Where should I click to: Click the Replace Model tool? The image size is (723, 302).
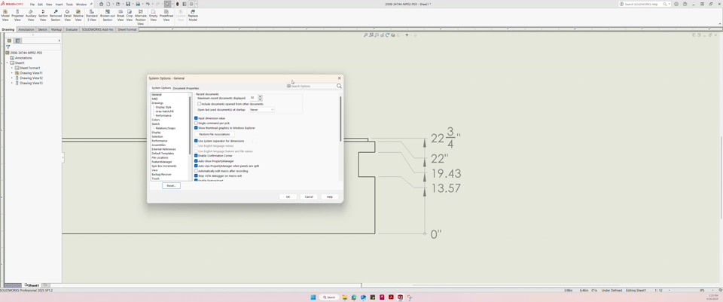[x=193, y=15]
